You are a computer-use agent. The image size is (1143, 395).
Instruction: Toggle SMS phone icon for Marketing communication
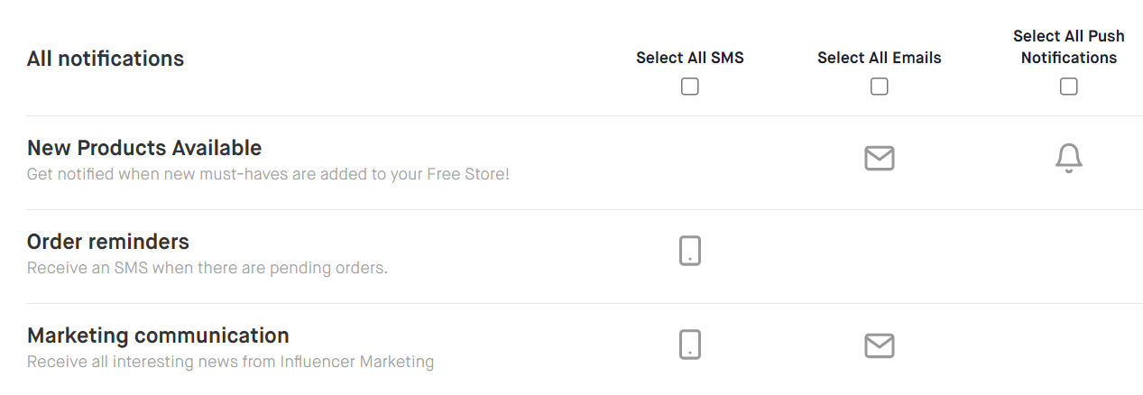tap(690, 344)
